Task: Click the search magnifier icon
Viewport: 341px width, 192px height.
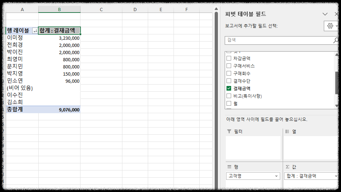Action: pos(336,40)
